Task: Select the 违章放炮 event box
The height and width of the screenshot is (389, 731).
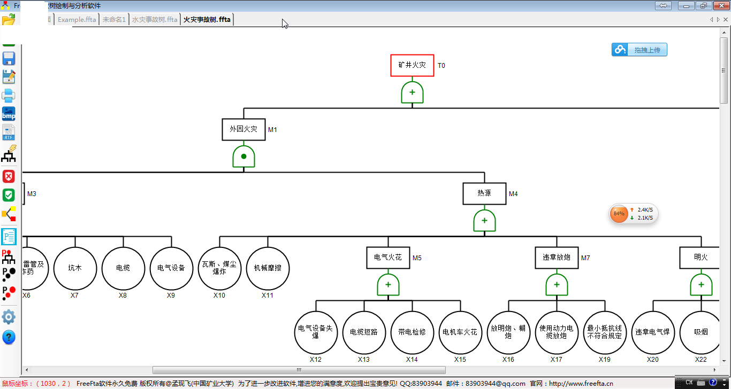Action: (557, 258)
